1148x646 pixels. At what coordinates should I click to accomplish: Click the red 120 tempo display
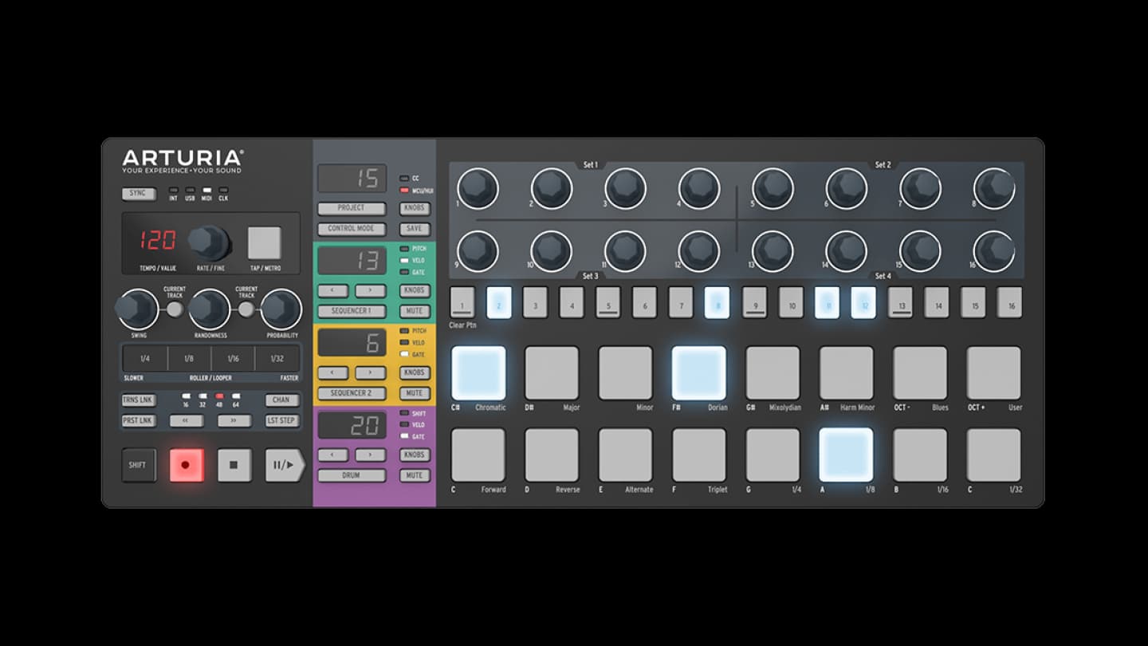tap(158, 239)
